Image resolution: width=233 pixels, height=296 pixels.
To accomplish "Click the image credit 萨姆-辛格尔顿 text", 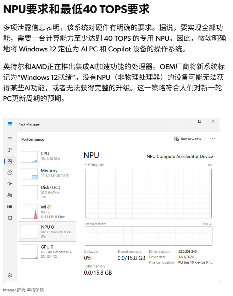I will click(x=30, y=290).
